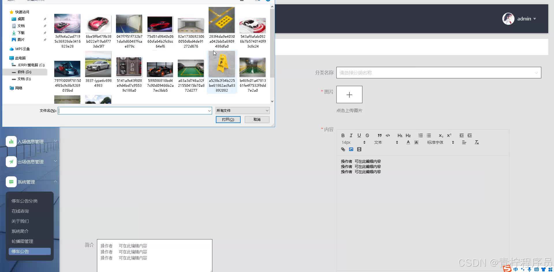Click the blockquote icon in editor toolbar
554x272 pixels.
(x=379, y=135)
